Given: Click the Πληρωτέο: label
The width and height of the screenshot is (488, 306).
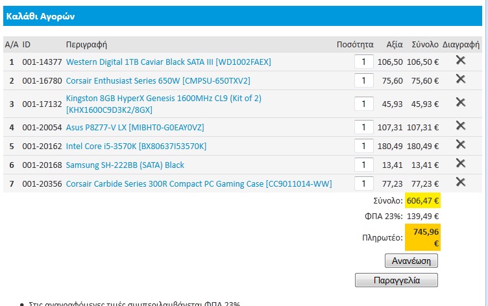Looking at the screenshot, I should [382, 238].
